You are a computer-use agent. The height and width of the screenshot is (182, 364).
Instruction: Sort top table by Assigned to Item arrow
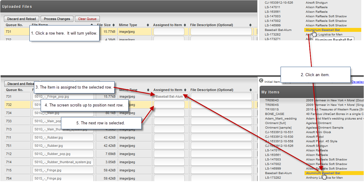[185, 25]
